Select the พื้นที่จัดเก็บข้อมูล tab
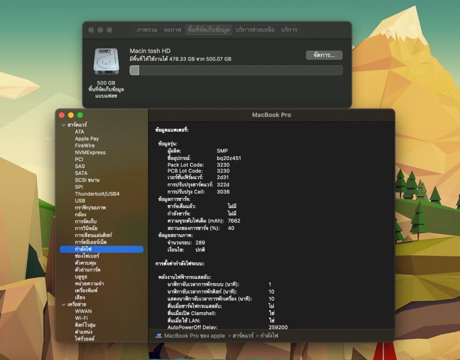The width and height of the screenshot is (460, 360). coord(208,30)
